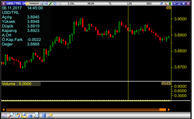Click the Değer value 3.8868
The image size is (194, 119).
coord(33,44)
